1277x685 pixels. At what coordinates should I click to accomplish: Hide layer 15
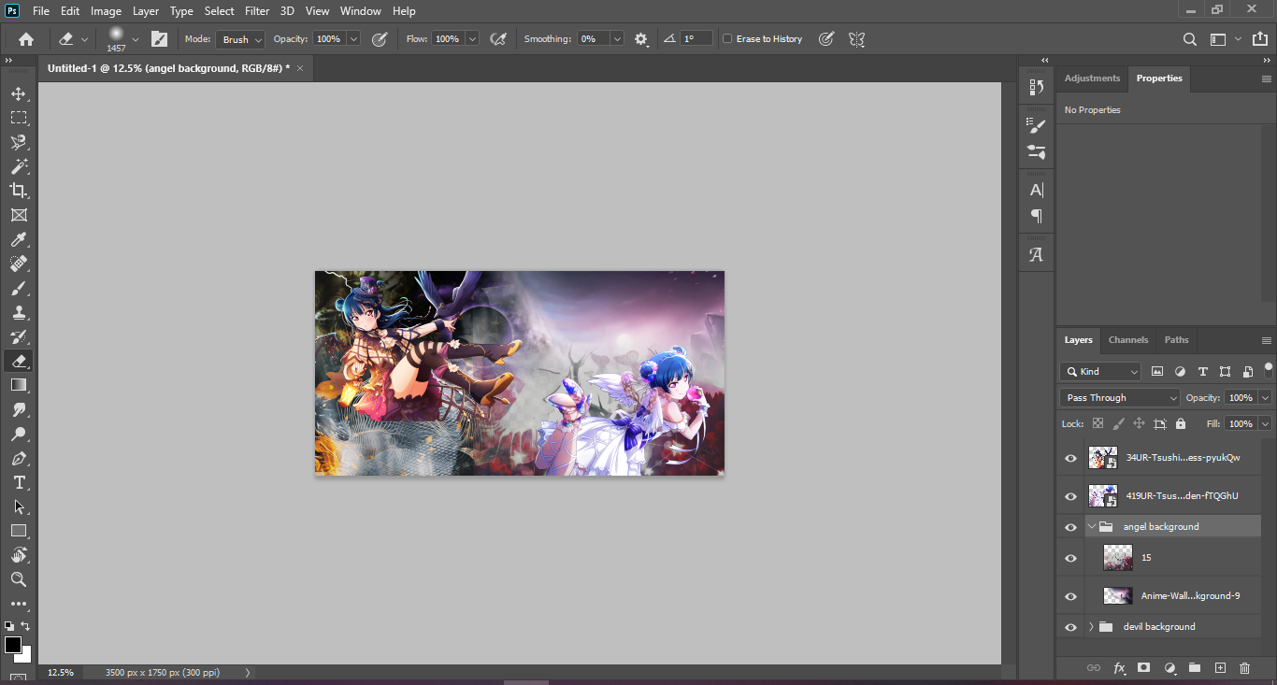[x=1070, y=558]
